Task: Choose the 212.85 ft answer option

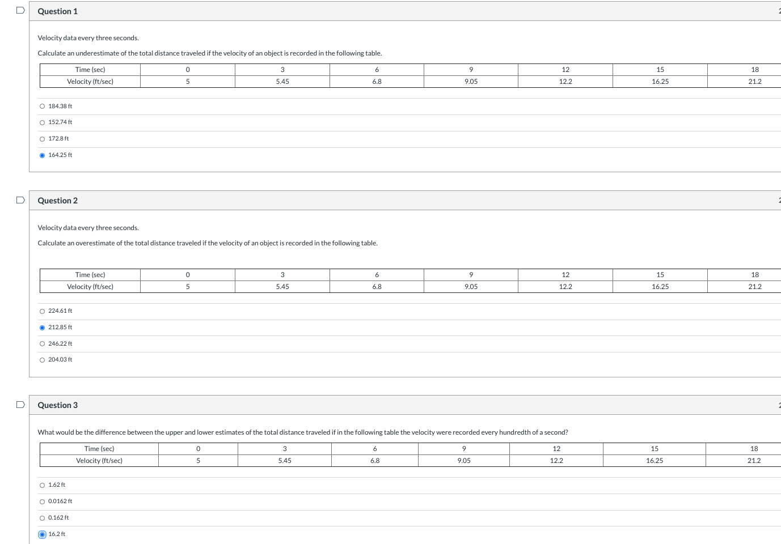Action: tap(42, 327)
